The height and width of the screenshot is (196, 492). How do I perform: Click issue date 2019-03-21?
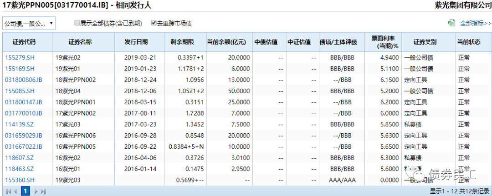140,58
